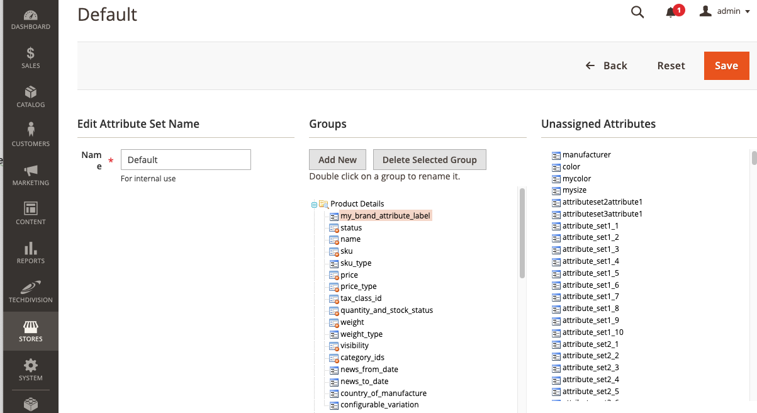The width and height of the screenshot is (757, 413).
Task: Click the manufacturer attribute icon
Action: point(556,155)
